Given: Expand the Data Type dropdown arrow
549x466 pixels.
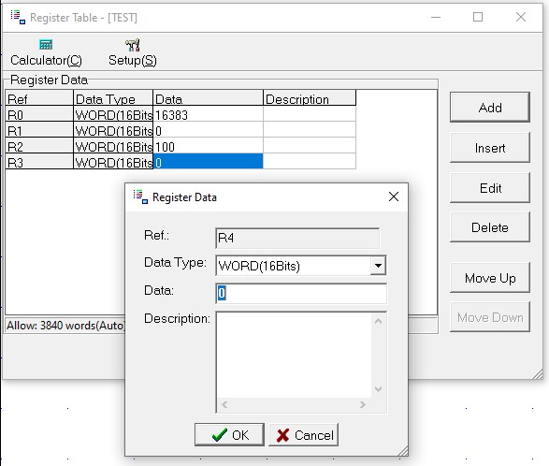Looking at the screenshot, I should [x=378, y=266].
